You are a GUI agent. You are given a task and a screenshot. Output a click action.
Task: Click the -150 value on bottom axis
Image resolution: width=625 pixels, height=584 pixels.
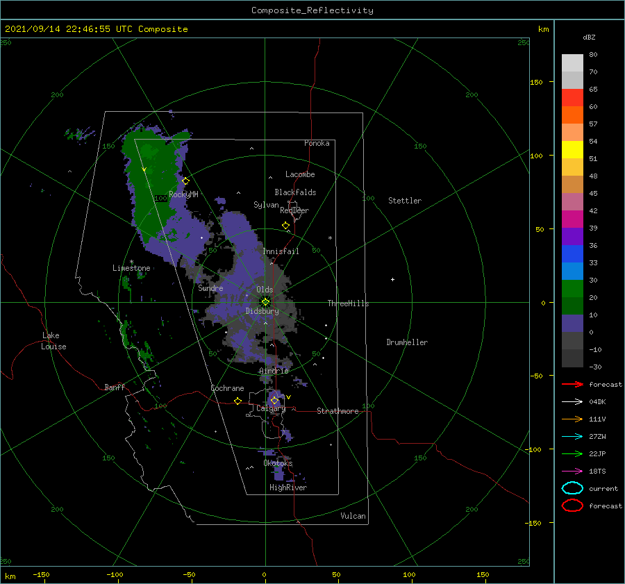point(41,574)
